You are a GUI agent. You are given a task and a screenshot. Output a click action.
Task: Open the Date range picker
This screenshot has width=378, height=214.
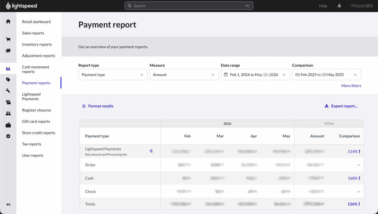tap(255, 75)
